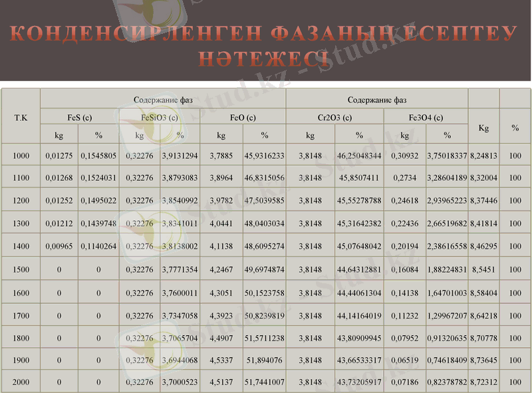Select the left Содержание фаз header

click(x=163, y=100)
